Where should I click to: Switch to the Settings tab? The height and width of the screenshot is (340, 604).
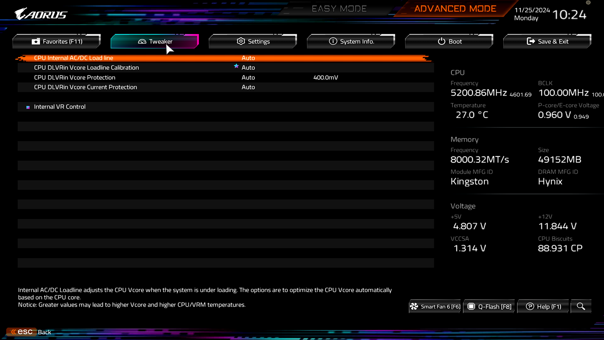pos(253,41)
